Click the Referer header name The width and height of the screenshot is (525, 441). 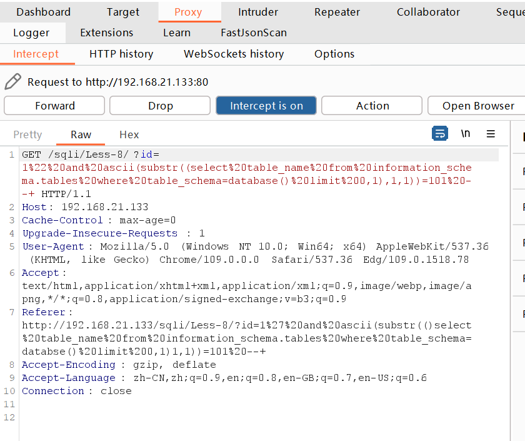click(44, 312)
